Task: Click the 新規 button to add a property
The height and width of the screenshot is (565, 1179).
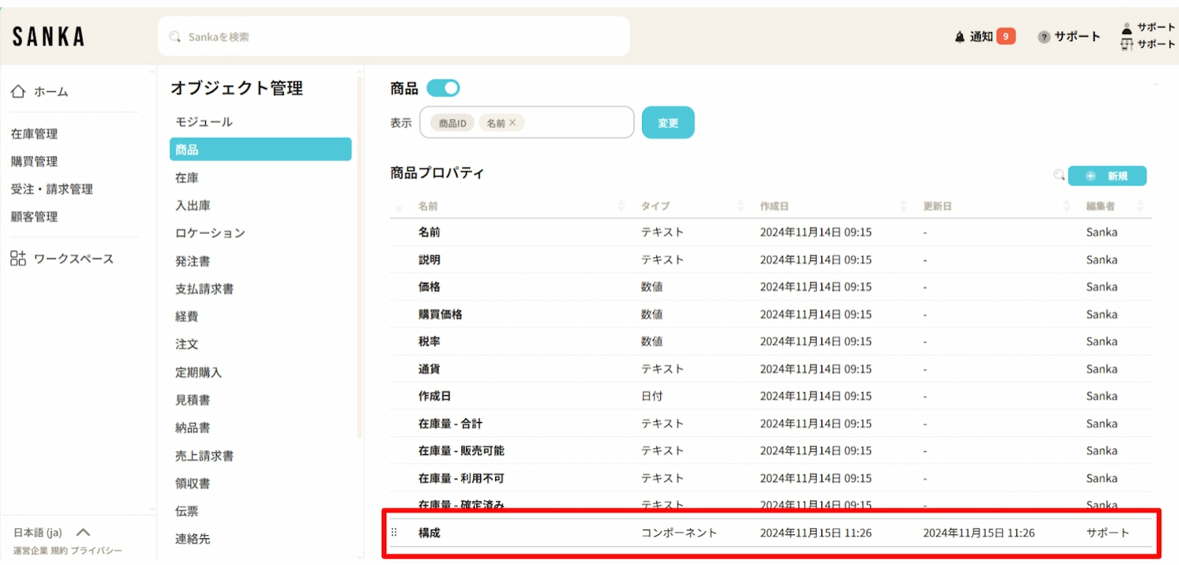Action: pyautogui.click(x=1107, y=176)
